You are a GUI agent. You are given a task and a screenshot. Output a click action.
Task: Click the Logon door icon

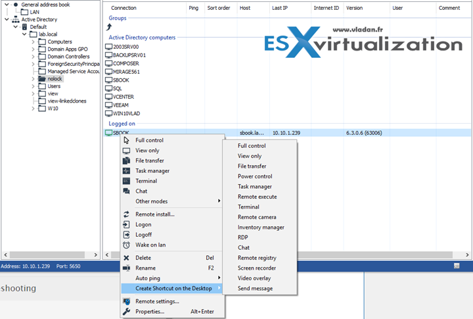126,224
